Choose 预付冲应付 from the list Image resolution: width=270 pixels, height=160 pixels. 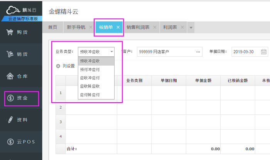[89, 69]
